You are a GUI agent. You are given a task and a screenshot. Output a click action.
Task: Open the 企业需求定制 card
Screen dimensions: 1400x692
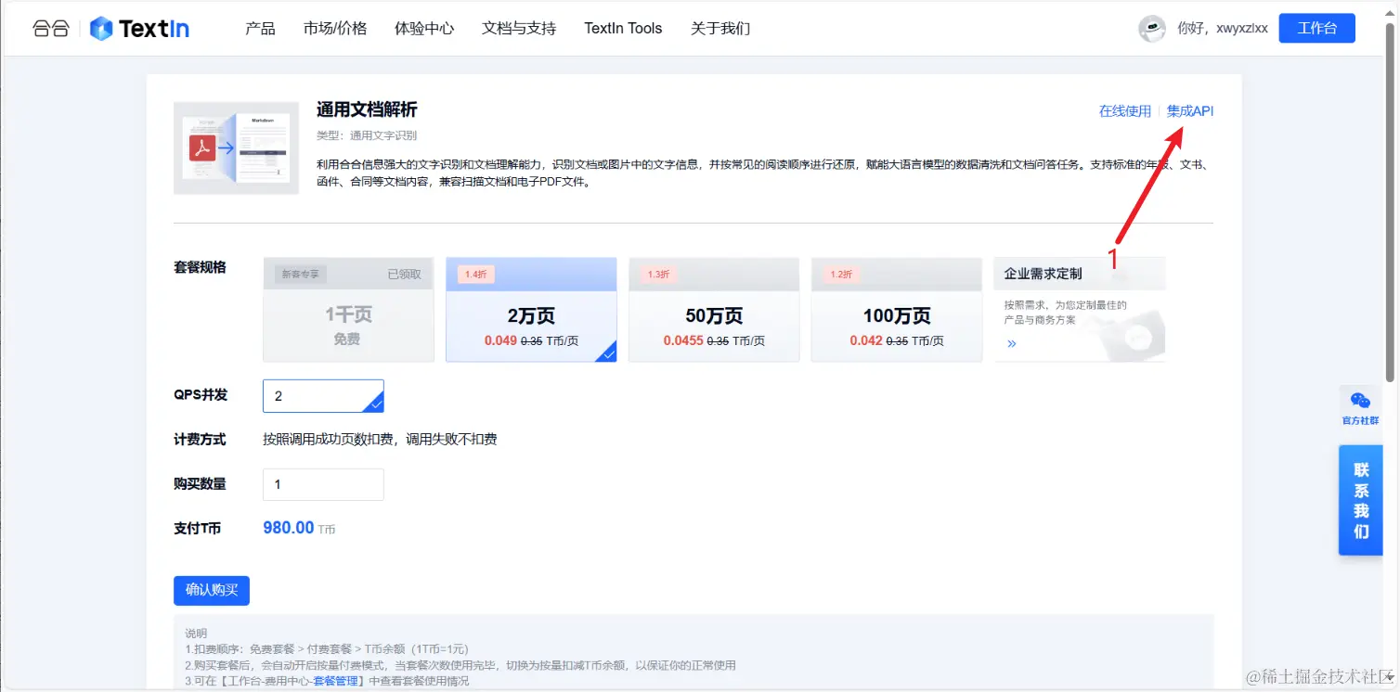pyautogui.click(x=1080, y=310)
